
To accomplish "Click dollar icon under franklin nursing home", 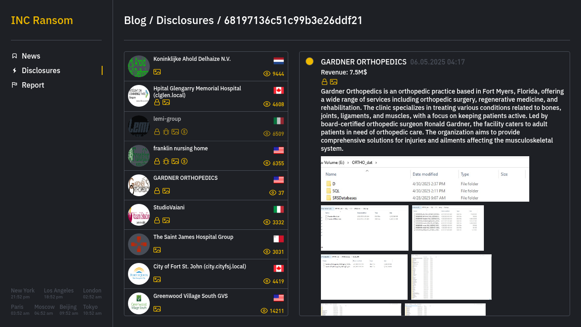I will tap(184, 161).
